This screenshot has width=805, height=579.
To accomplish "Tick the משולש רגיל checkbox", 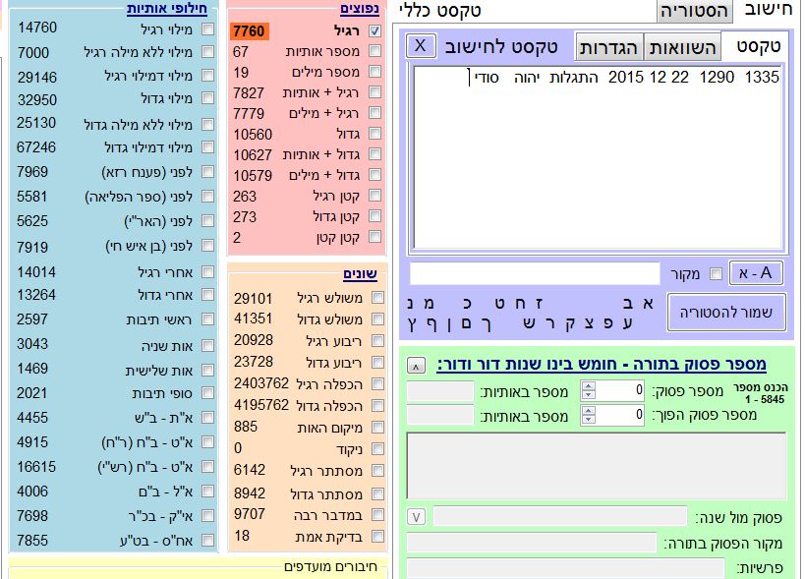I will pyautogui.click(x=377, y=298).
